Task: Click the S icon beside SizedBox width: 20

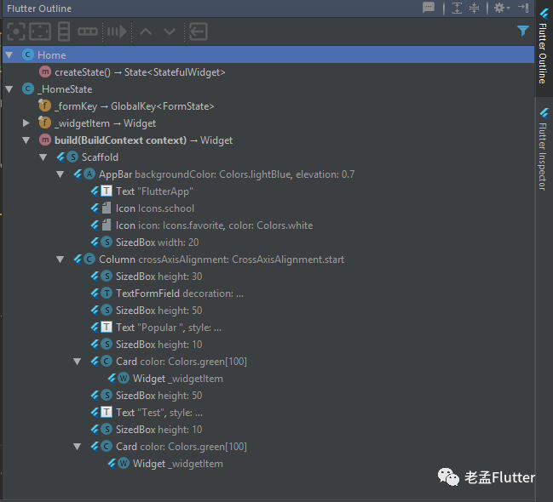Action: click(x=107, y=242)
